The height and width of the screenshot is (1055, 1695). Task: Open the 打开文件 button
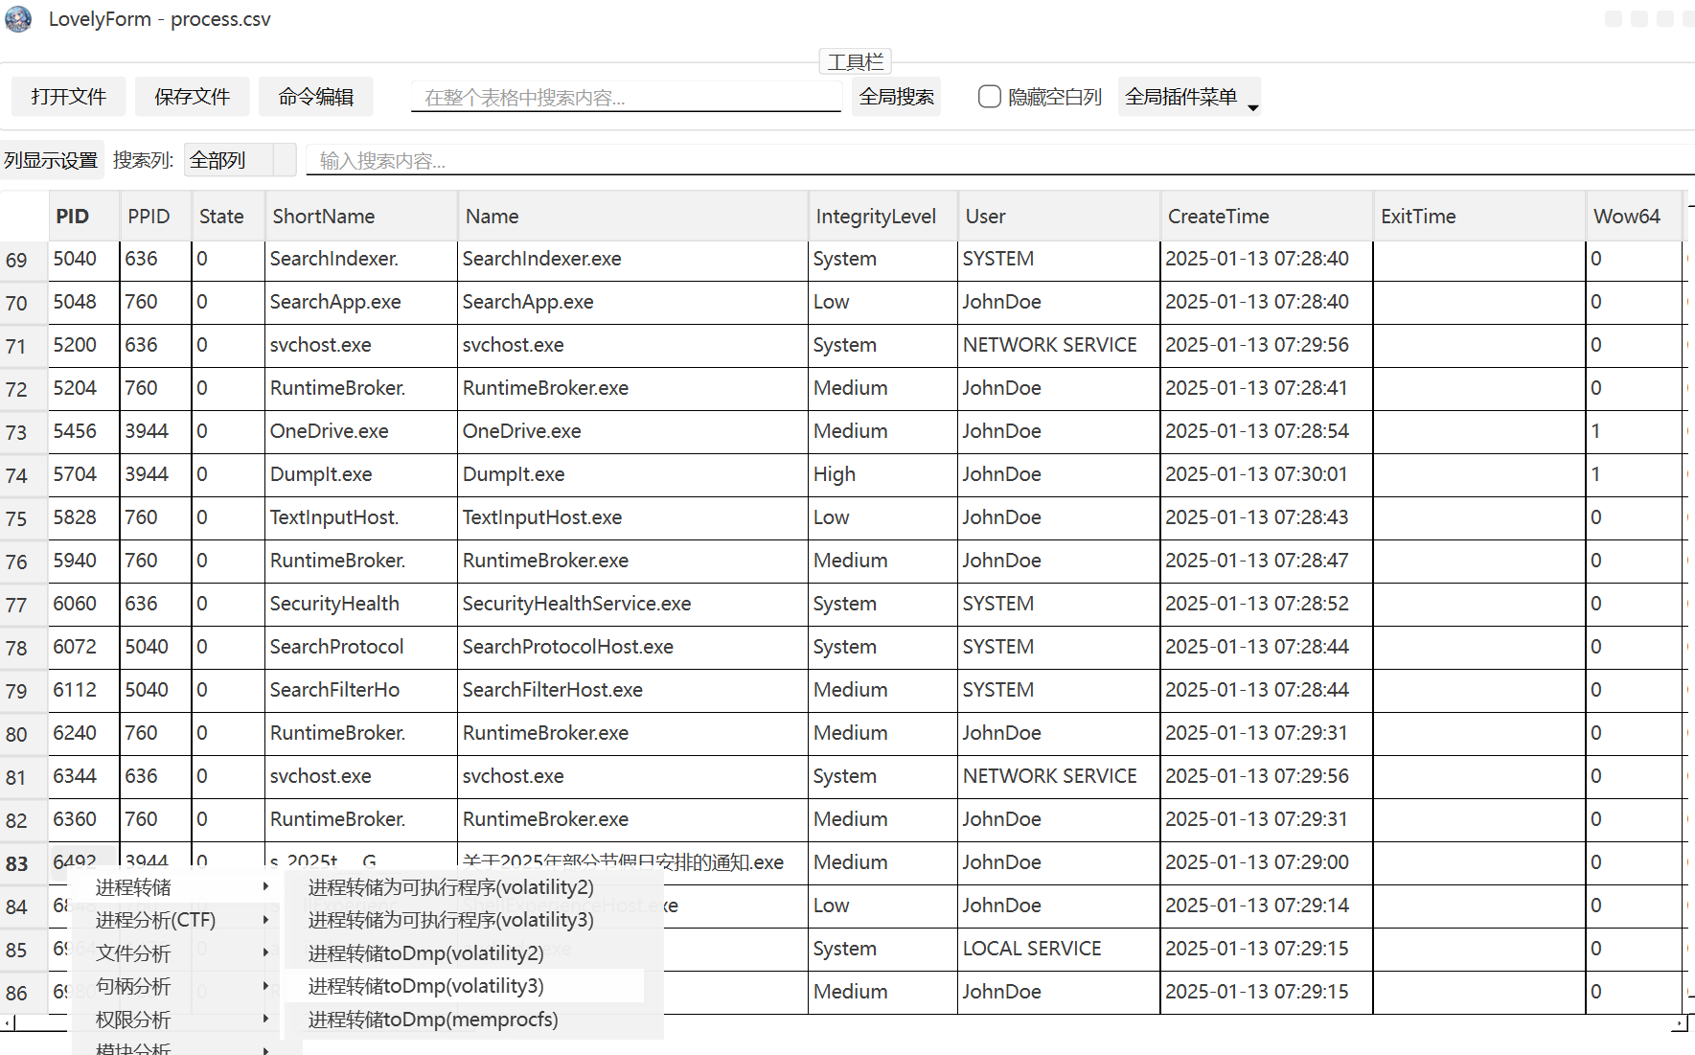coord(68,97)
